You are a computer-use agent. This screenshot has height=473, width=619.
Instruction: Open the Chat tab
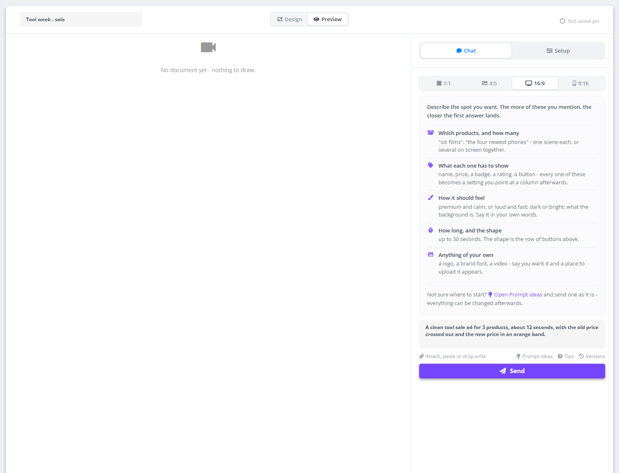(x=466, y=51)
